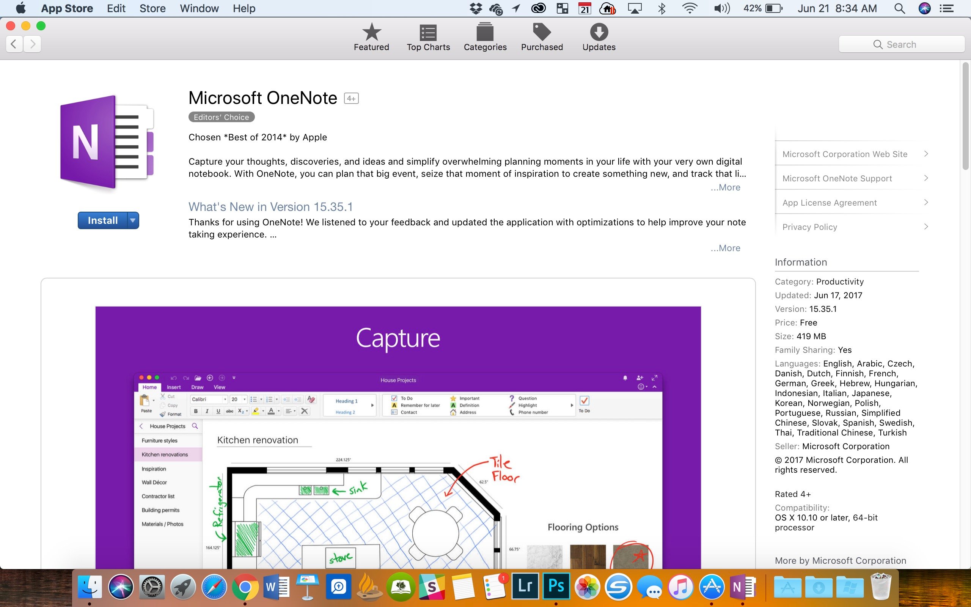
Task: Open Photos from the Dock
Action: (x=588, y=587)
